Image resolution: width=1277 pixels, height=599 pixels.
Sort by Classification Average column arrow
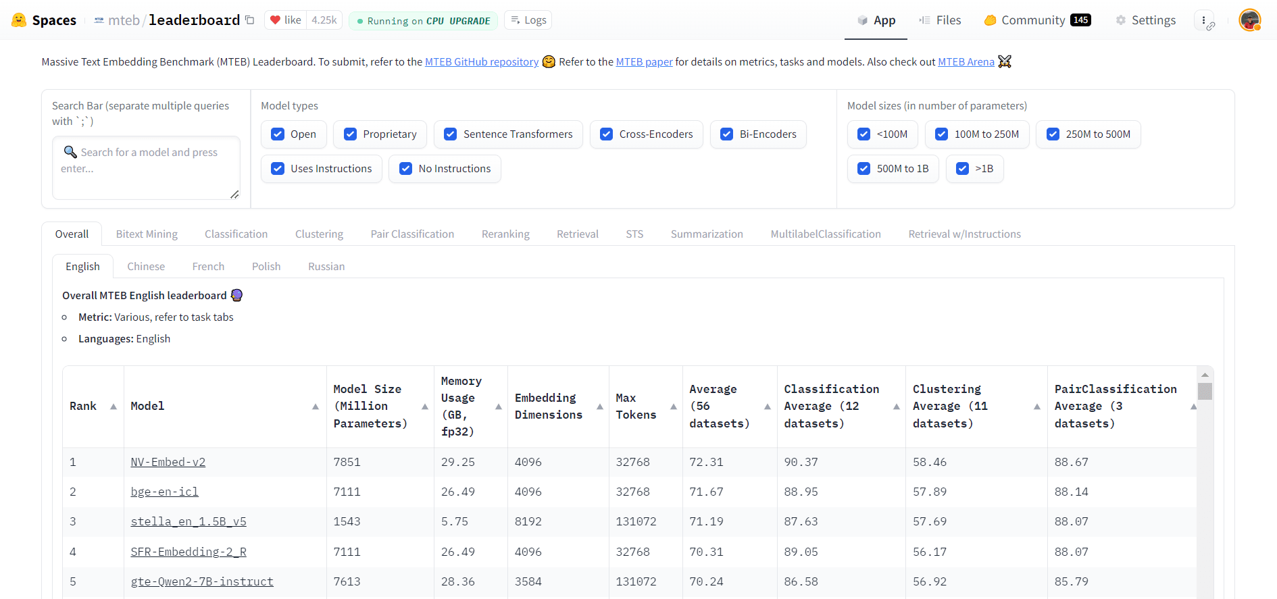pyautogui.click(x=897, y=407)
